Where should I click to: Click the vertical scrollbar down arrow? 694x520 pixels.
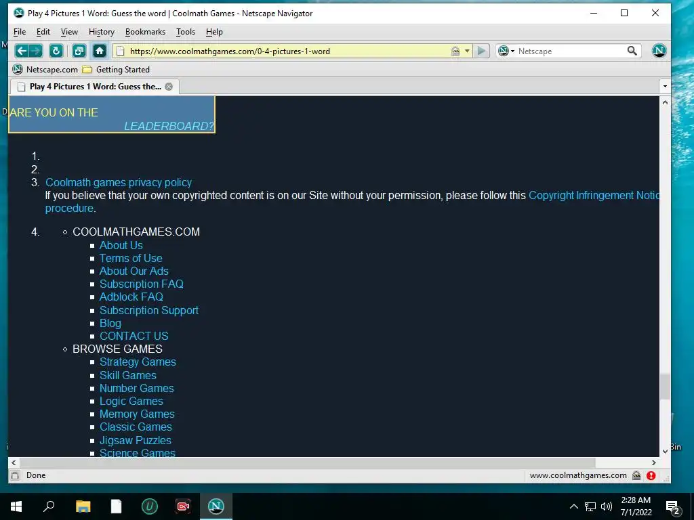(665, 452)
